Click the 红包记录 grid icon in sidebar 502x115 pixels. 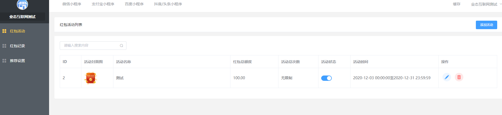[4, 46]
